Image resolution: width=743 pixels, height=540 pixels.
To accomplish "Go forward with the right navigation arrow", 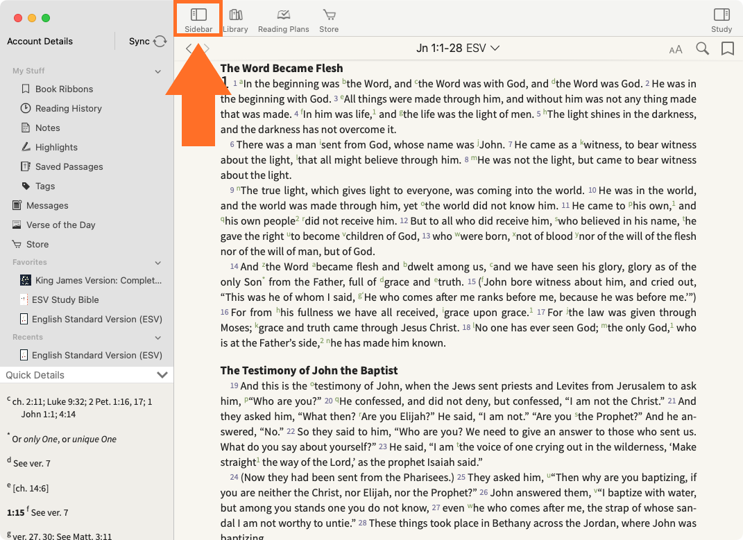I will tap(207, 49).
